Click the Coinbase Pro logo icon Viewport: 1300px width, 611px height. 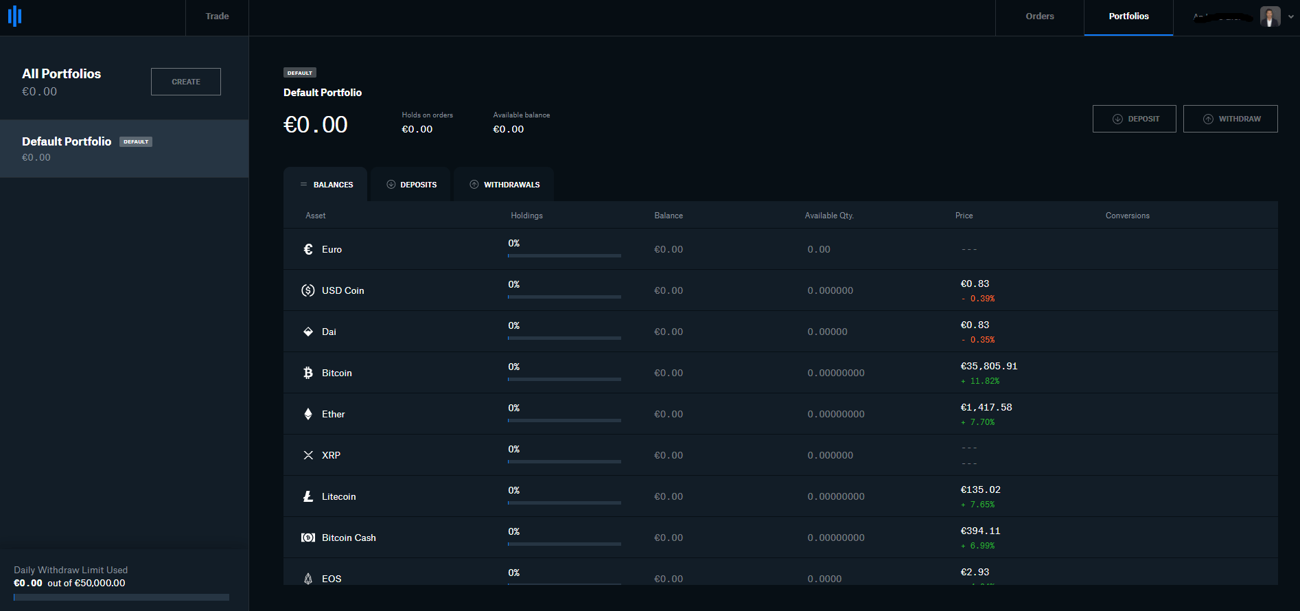[x=15, y=16]
